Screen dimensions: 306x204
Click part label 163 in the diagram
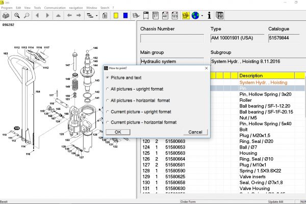[x=6, y=53]
